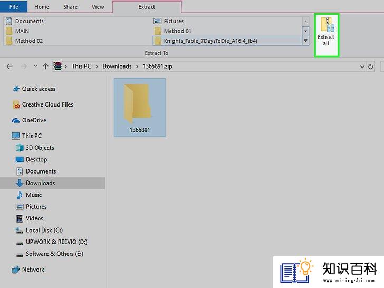Open Videos folder in sidebar
The height and width of the screenshot is (288, 384).
point(30,218)
